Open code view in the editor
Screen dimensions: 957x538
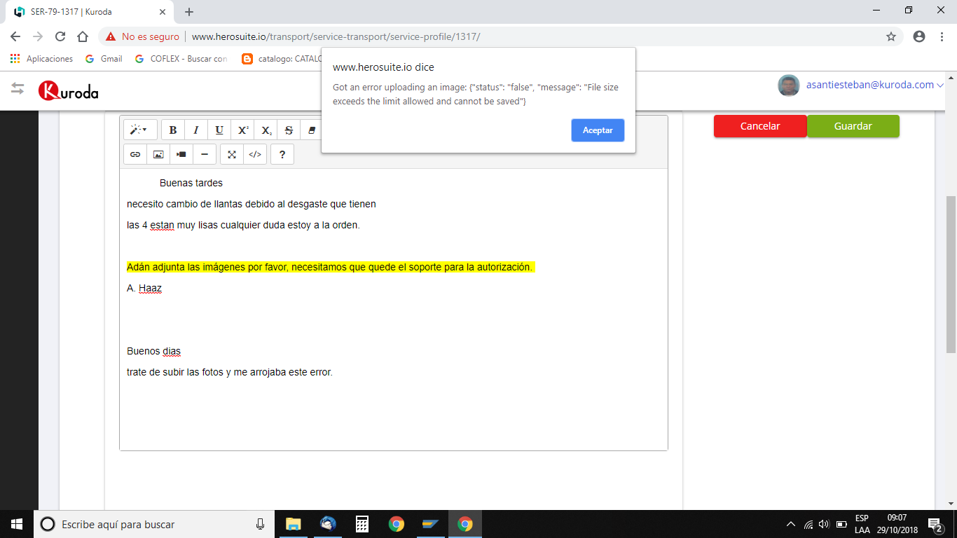(x=255, y=154)
